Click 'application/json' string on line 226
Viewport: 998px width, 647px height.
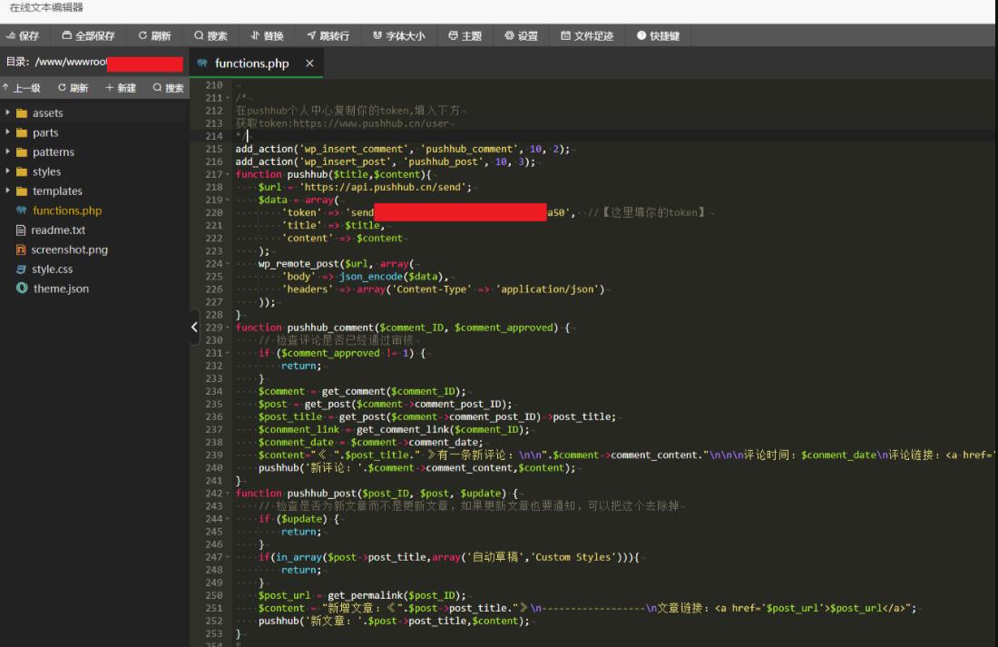click(x=550, y=289)
